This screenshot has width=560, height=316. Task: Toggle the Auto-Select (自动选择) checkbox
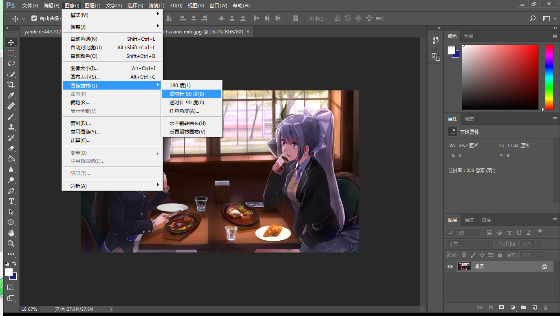point(34,18)
